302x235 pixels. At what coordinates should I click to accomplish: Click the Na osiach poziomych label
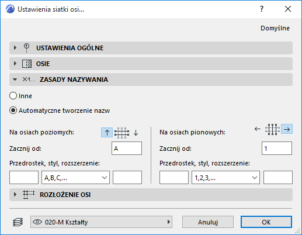(x=41, y=132)
